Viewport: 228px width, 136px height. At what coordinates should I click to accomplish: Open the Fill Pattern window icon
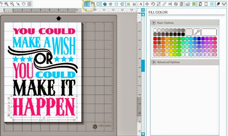click(98, 4)
